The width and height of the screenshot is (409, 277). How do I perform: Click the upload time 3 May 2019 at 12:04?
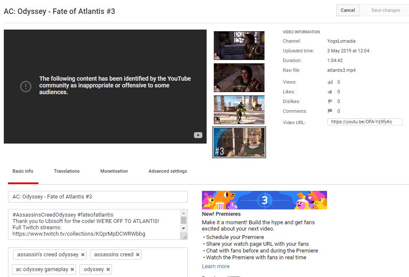(348, 51)
